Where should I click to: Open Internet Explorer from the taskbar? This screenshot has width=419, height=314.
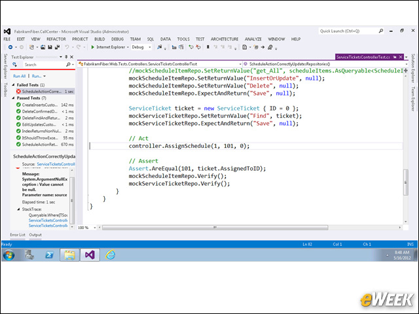click(x=110, y=255)
